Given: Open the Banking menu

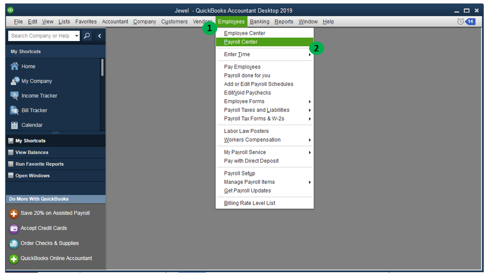Looking at the screenshot, I should coord(259,21).
